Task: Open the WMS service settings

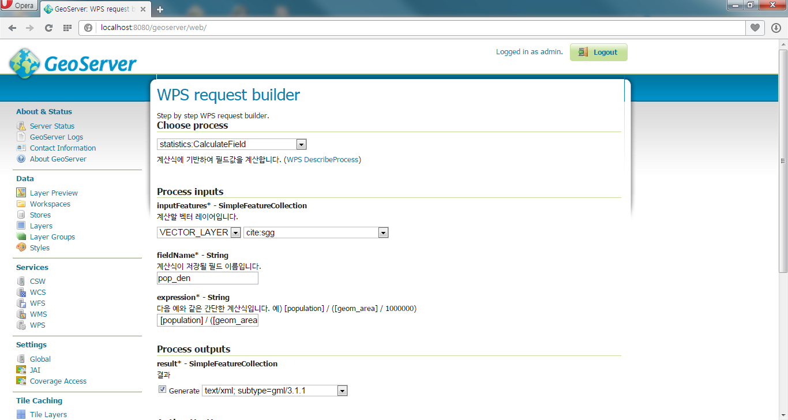Action: (37, 314)
